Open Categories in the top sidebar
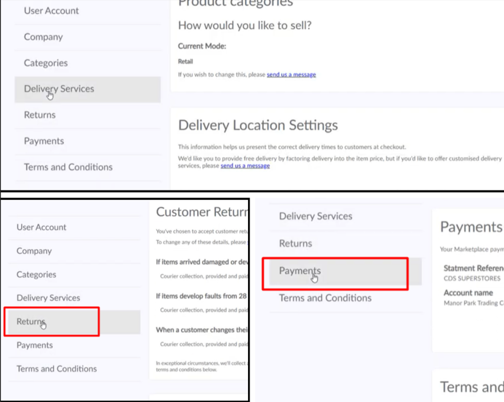The image size is (504, 402). (88, 63)
